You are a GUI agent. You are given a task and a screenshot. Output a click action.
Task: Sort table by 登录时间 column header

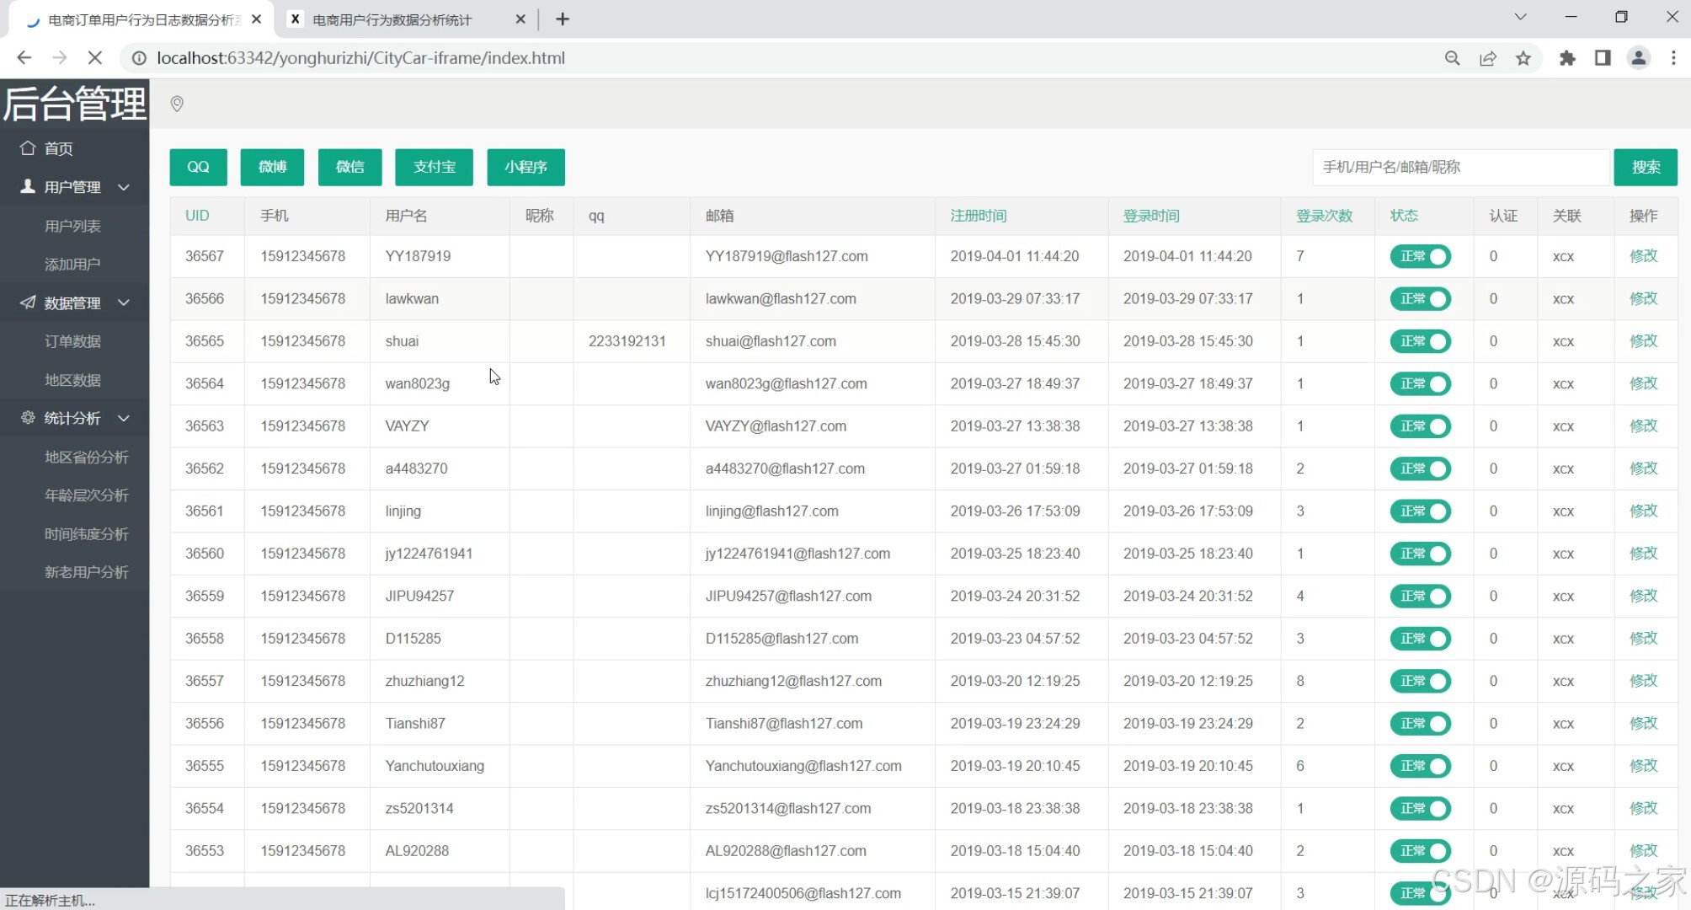1151,216
